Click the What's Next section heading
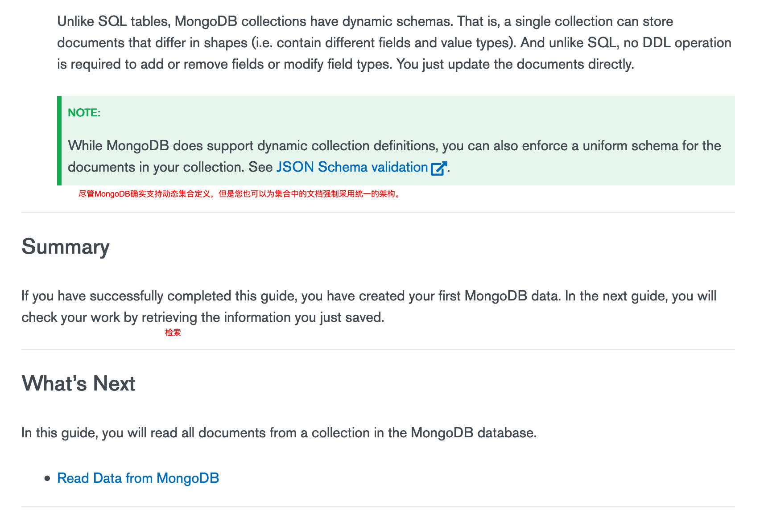This screenshot has height=518, width=760. (x=78, y=383)
